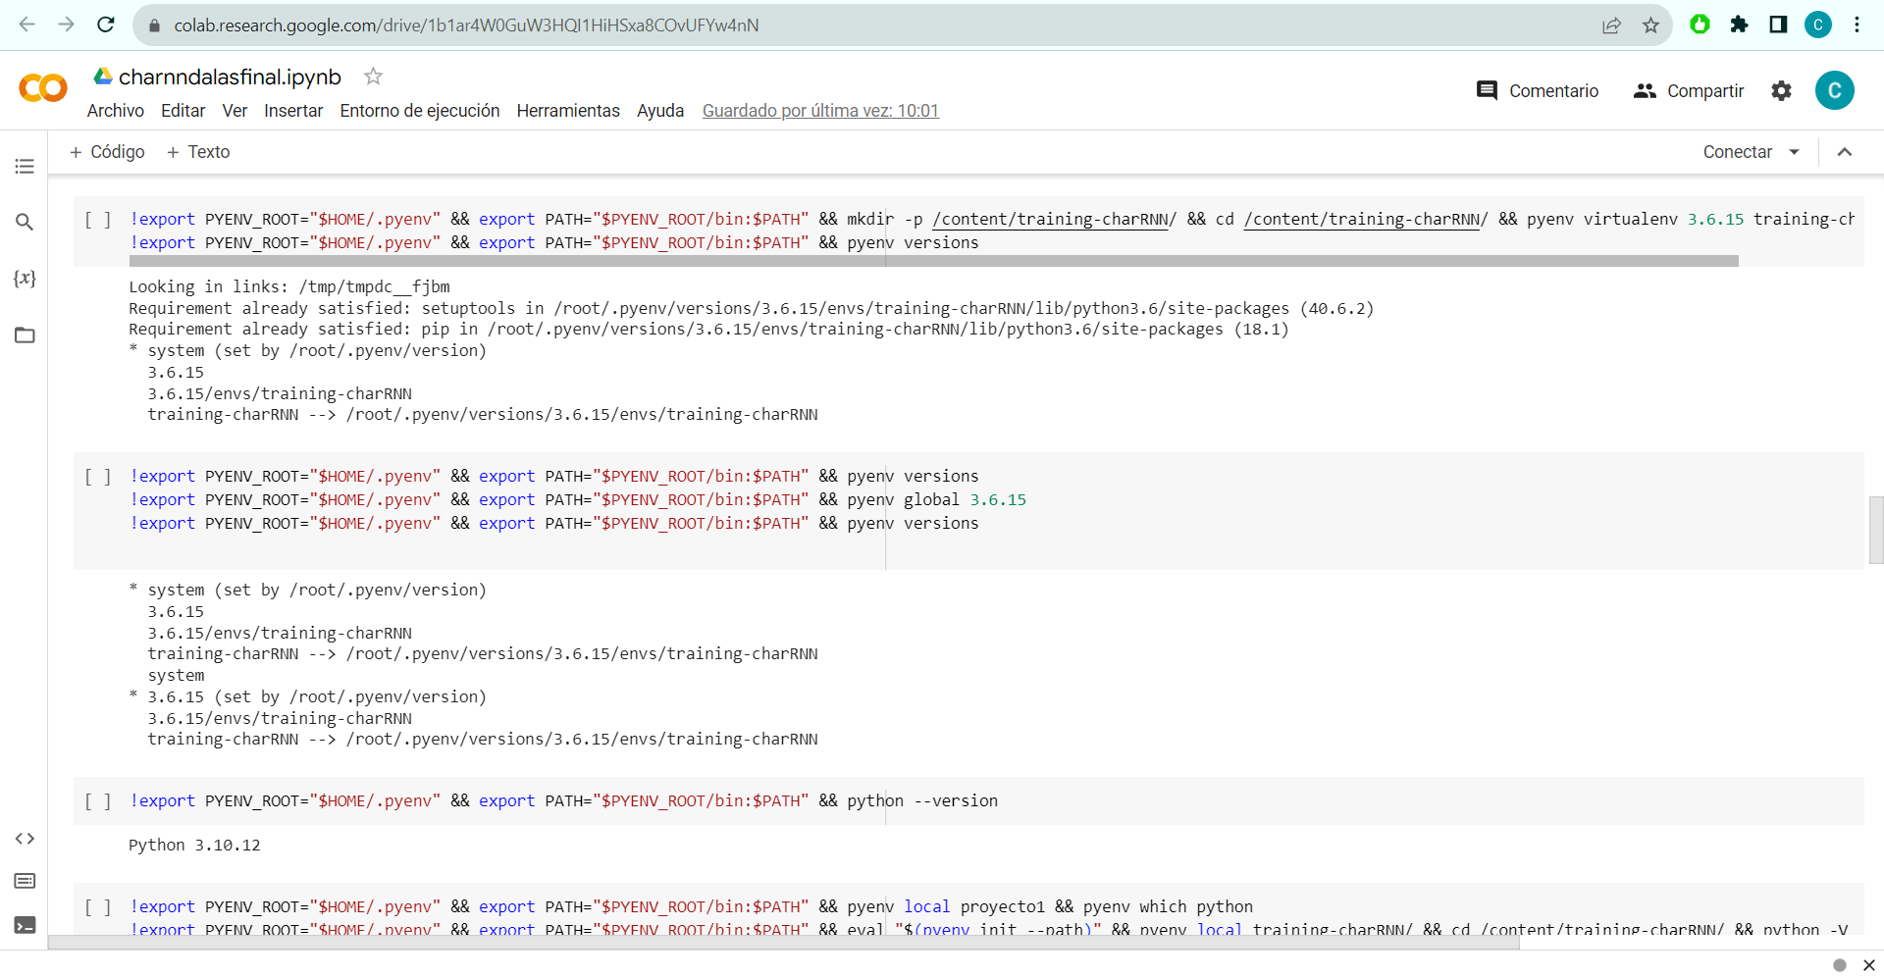Open the Colab settings gear
1884x977 pixels.
1781,90
